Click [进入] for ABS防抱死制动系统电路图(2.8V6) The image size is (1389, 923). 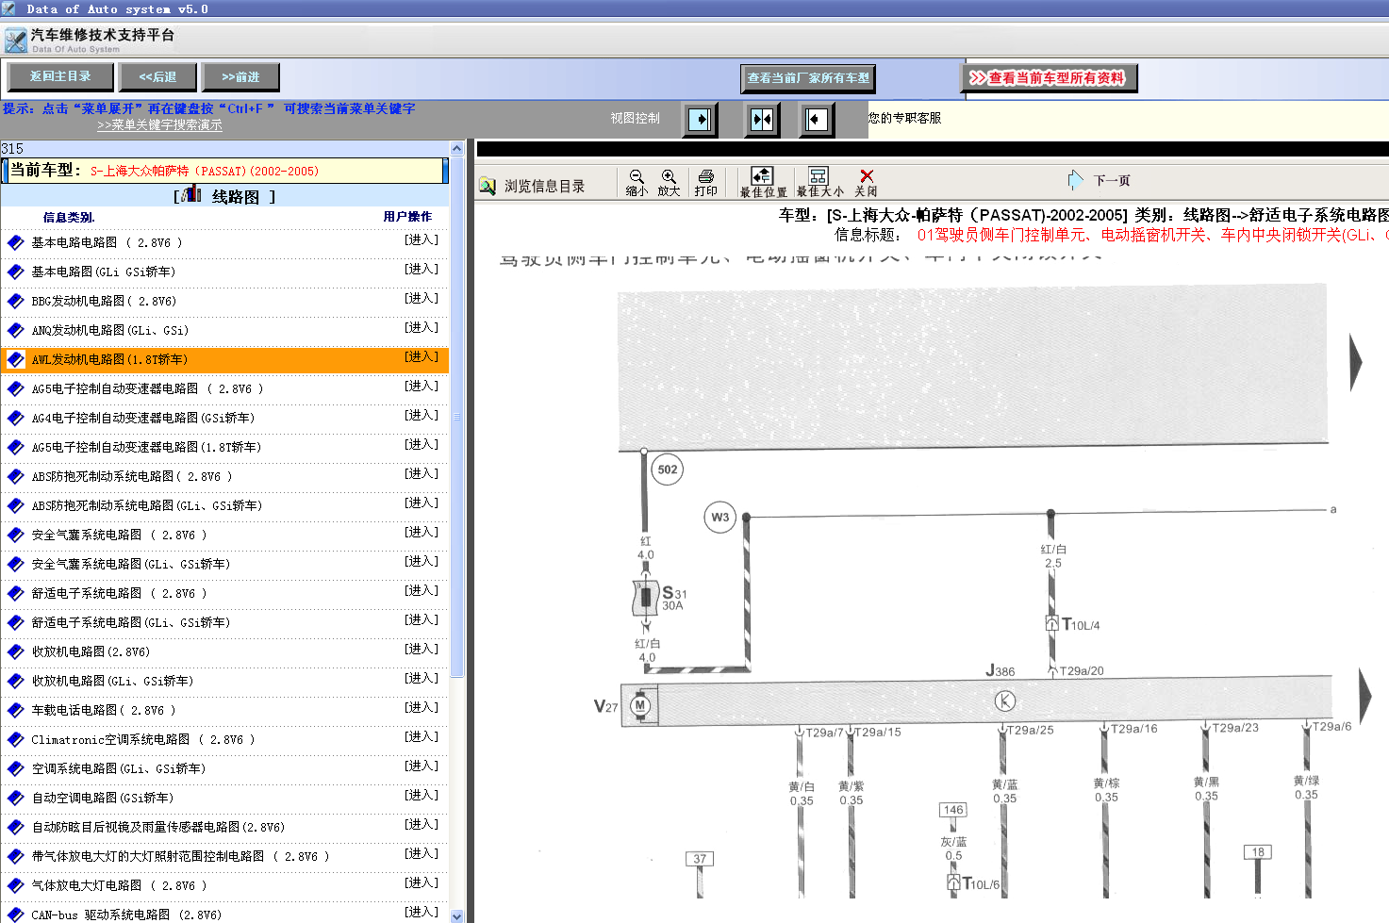tap(422, 473)
